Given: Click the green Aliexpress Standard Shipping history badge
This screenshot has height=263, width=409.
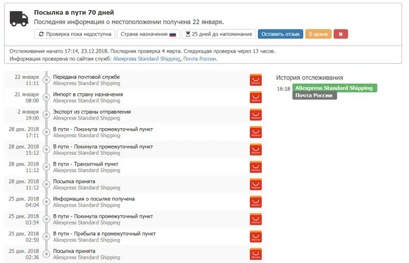Looking at the screenshot, I should (x=335, y=88).
